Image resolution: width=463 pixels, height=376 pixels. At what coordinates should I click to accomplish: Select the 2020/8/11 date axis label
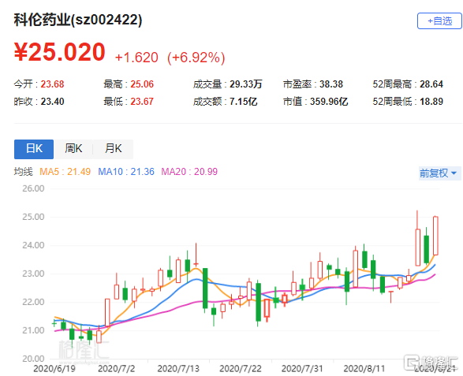coord(364,369)
